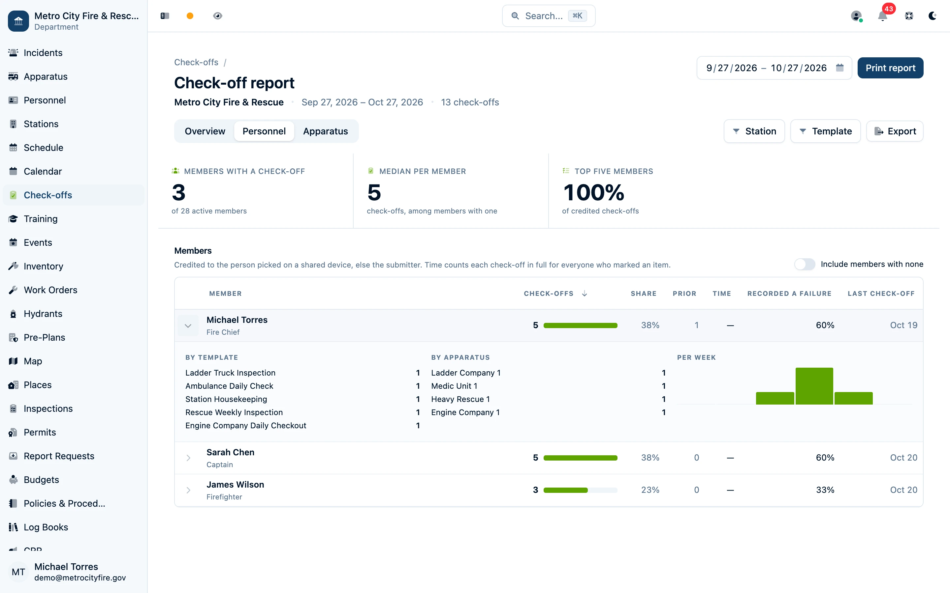Open the Incidents sidebar icon
Image resolution: width=950 pixels, height=593 pixels.
13,53
